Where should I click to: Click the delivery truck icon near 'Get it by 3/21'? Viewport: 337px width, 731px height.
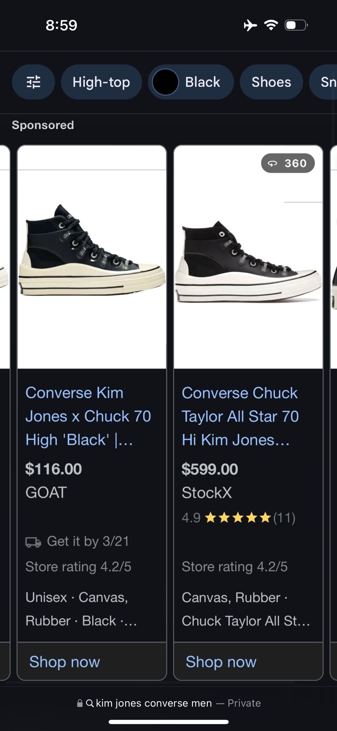coord(33,541)
